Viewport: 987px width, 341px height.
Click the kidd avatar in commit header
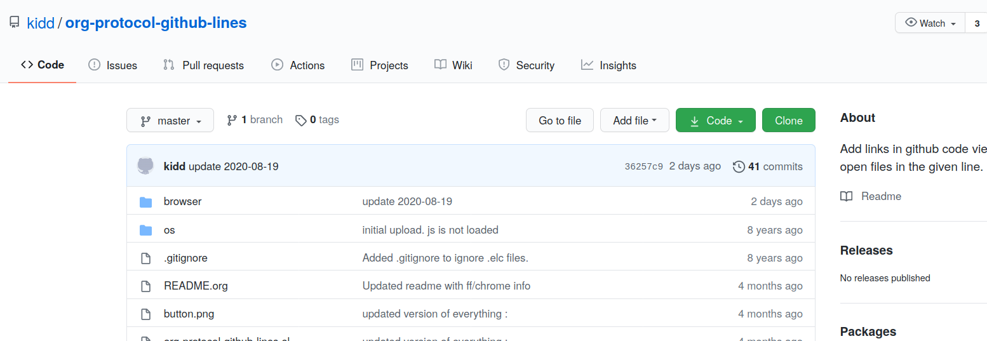pyautogui.click(x=145, y=166)
